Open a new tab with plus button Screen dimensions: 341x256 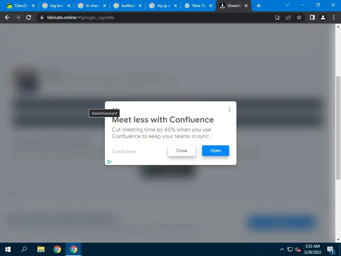point(258,6)
